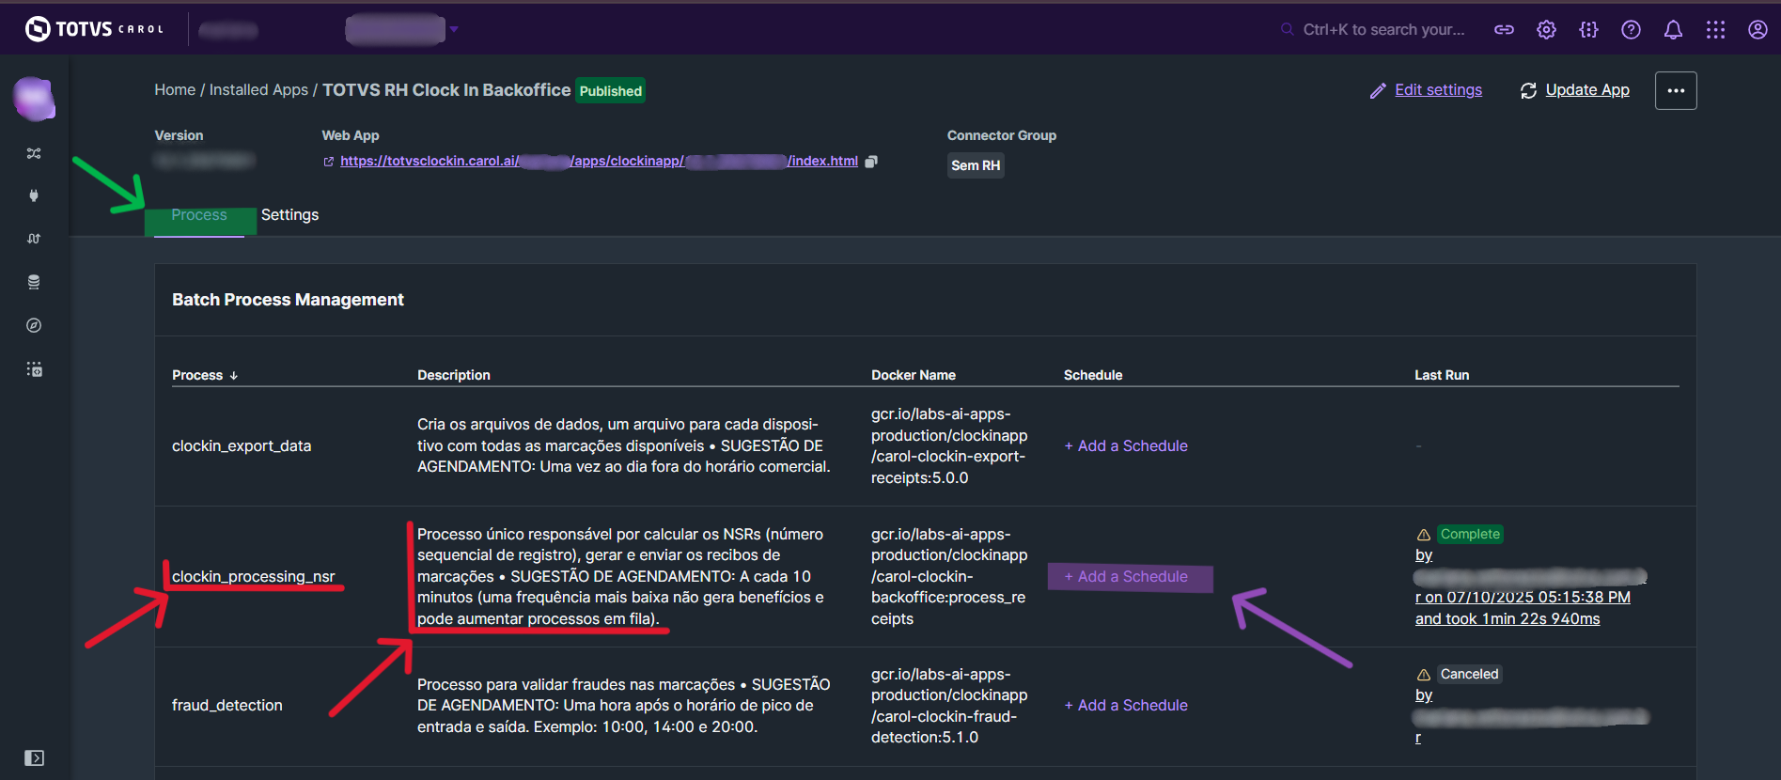Add a Schedule for clockin_processing_nsr

coord(1126,577)
